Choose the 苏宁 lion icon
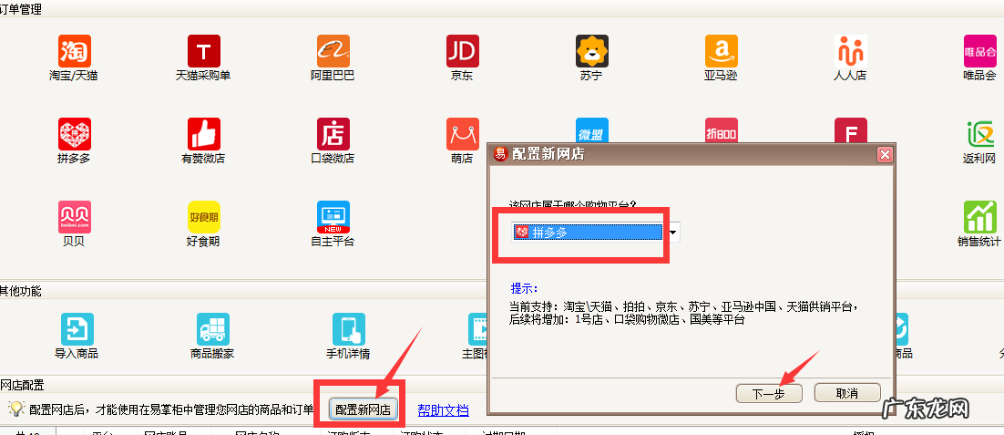 click(591, 51)
